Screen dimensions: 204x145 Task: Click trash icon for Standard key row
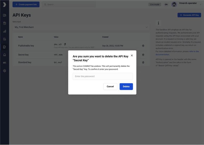(x=143, y=62)
